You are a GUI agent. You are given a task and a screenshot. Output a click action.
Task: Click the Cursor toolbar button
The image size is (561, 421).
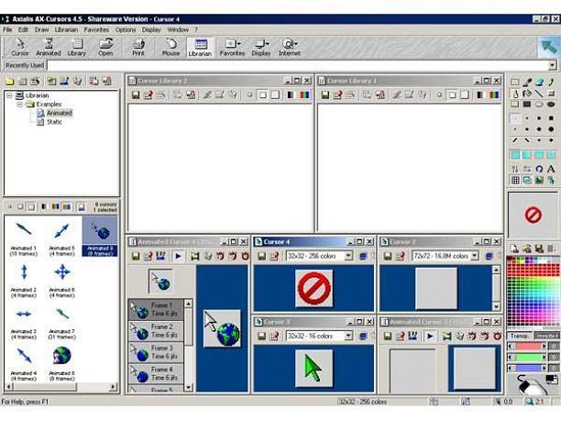(19, 48)
